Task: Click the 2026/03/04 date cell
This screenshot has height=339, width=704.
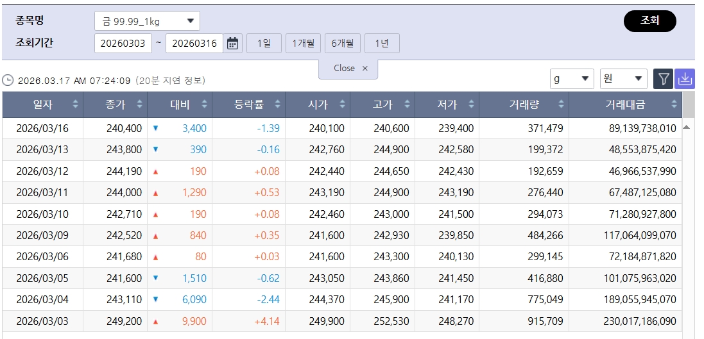Action: coord(42,299)
